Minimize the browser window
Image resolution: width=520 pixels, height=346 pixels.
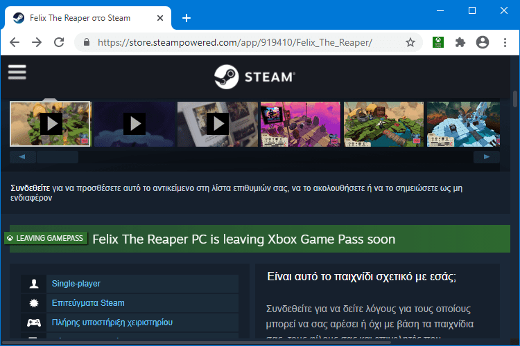(440, 10)
